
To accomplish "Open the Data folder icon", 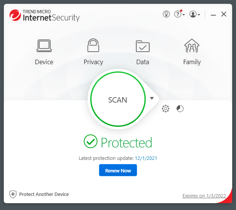I will pyautogui.click(x=143, y=46).
